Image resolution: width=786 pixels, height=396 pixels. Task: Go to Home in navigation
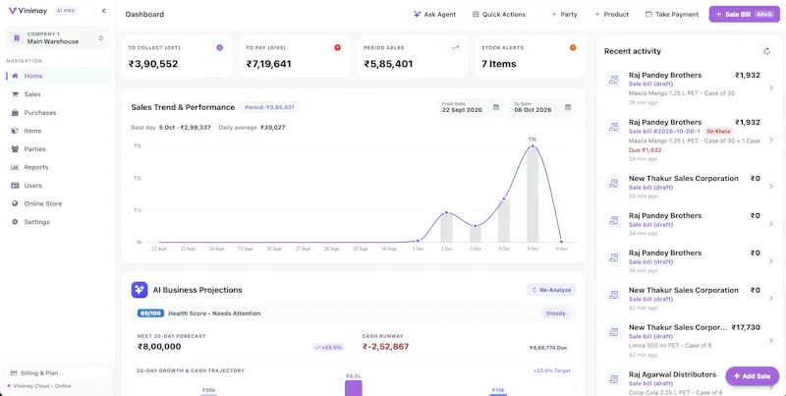[58, 77]
